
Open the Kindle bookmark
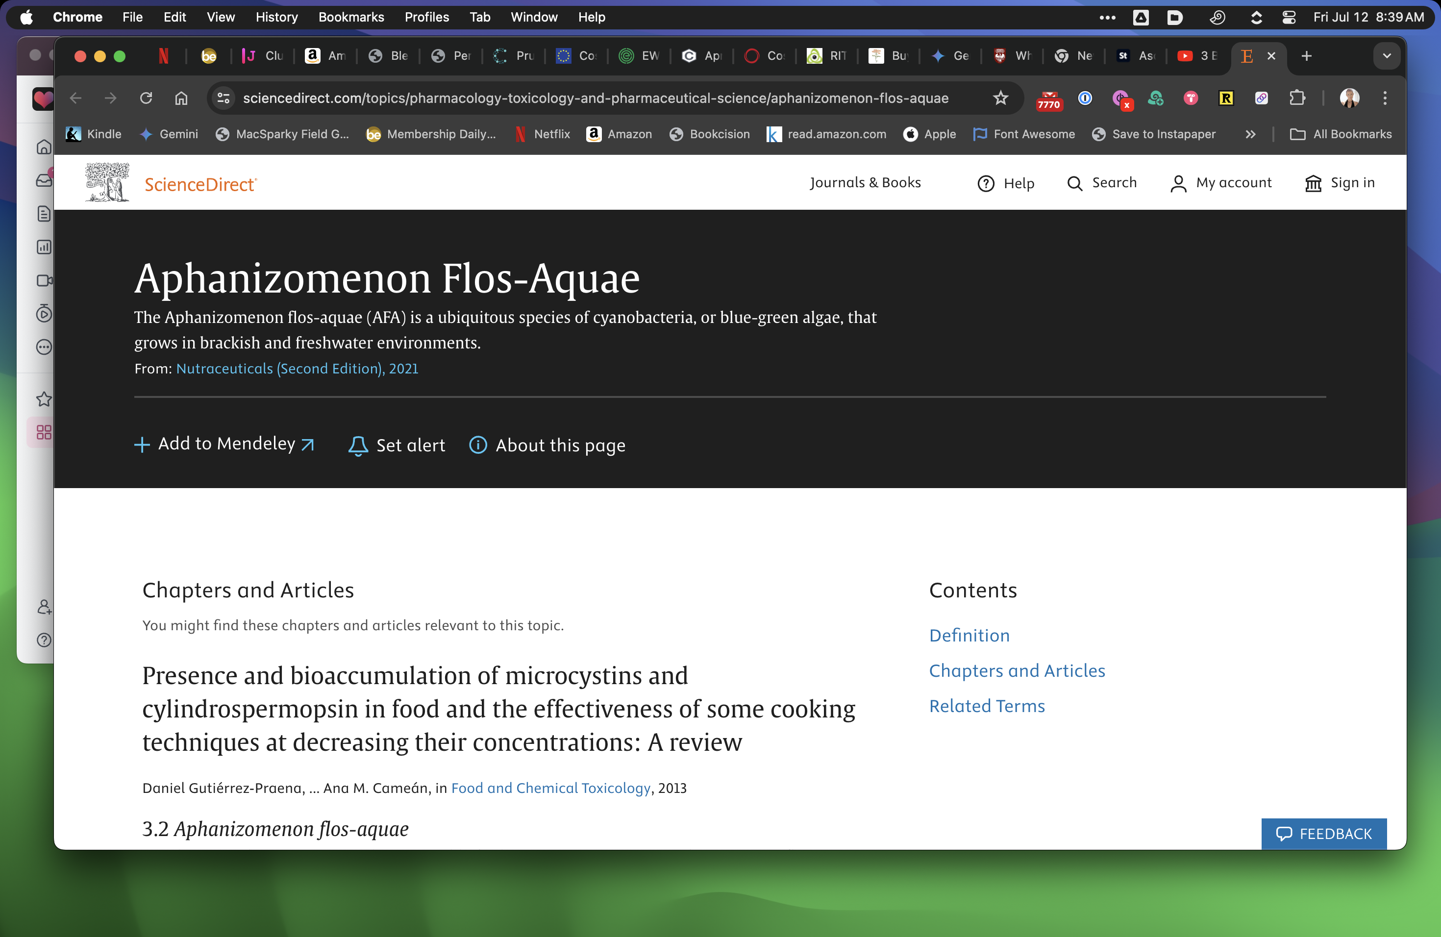[94, 134]
